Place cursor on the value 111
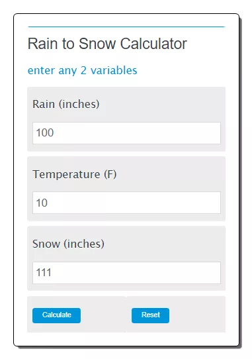The image size is (252, 359). tap(44, 272)
